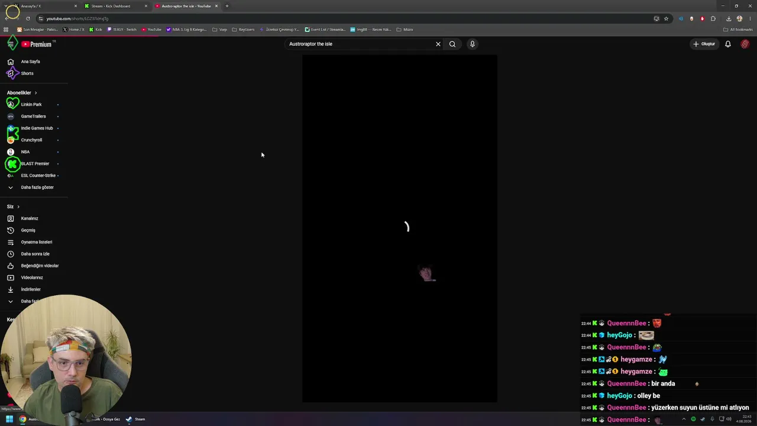This screenshot has height=426, width=757.
Task: Open the Chrome profile avatar
Action: tap(739, 18)
